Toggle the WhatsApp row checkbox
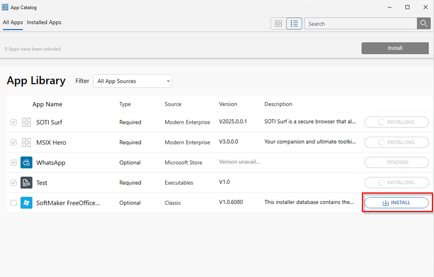 [14, 163]
